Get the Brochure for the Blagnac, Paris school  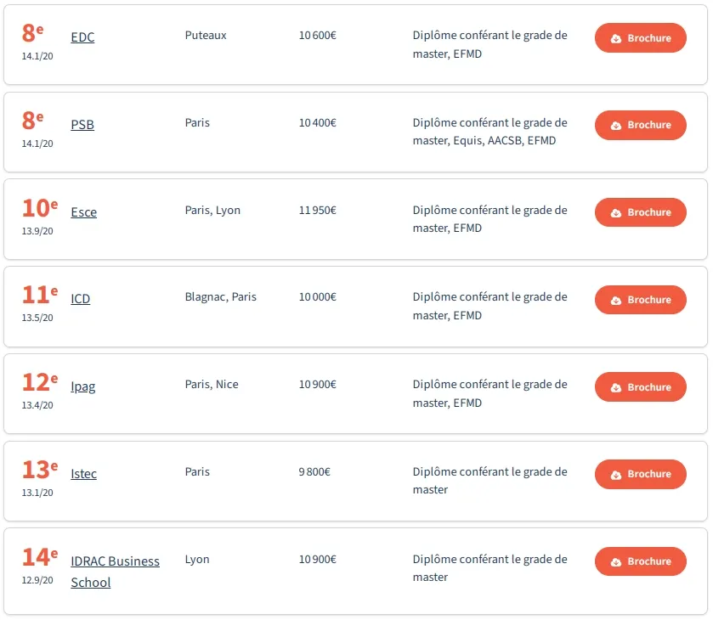click(x=640, y=300)
